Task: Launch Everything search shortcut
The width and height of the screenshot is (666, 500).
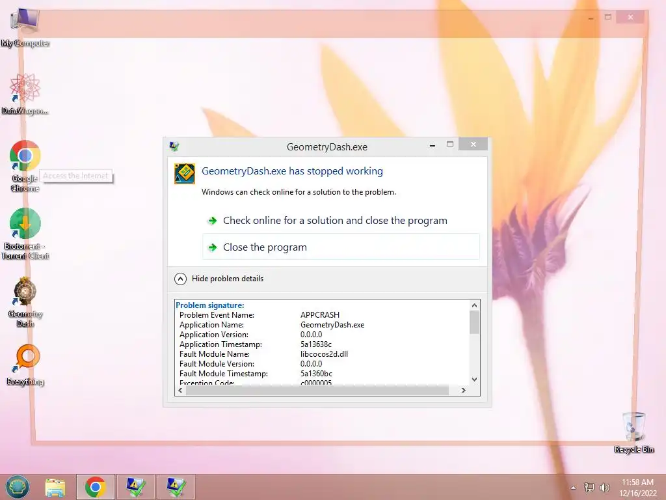Action: click(25, 365)
